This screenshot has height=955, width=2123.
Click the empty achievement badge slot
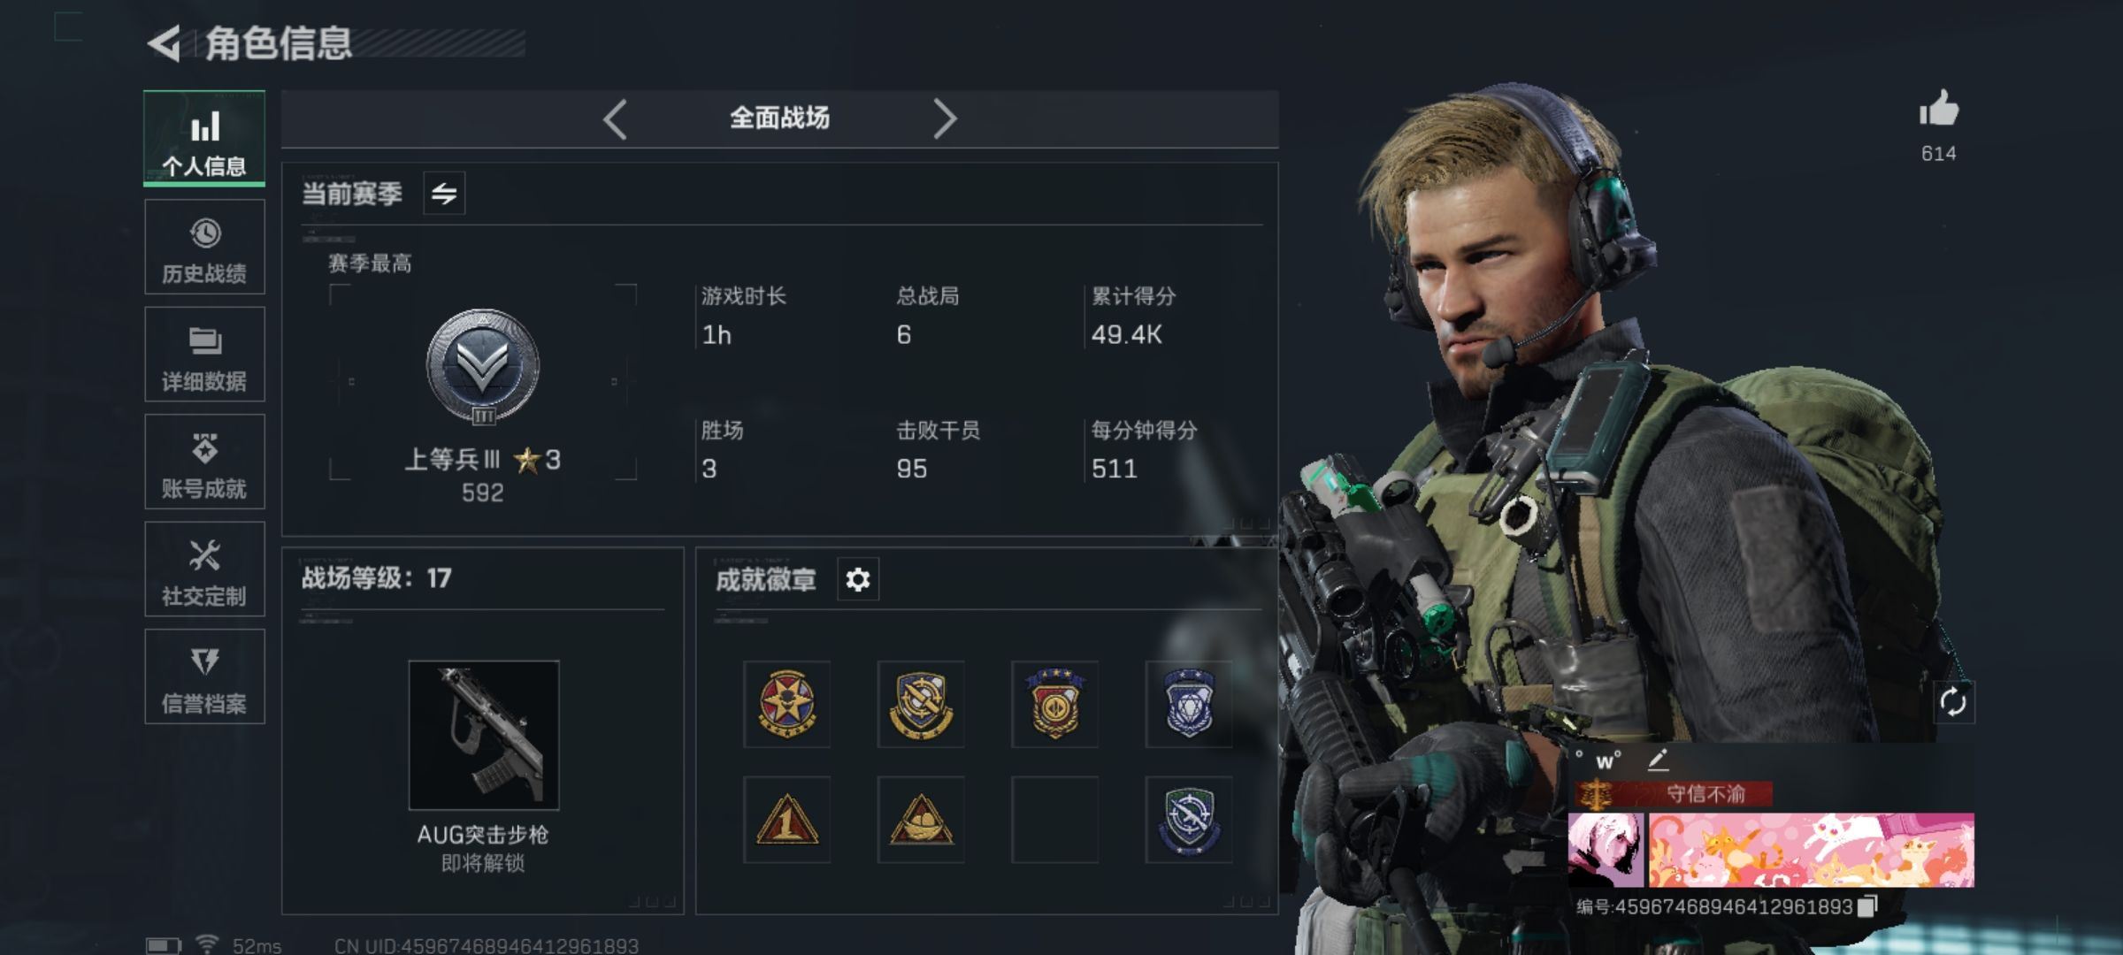click(1054, 820)
